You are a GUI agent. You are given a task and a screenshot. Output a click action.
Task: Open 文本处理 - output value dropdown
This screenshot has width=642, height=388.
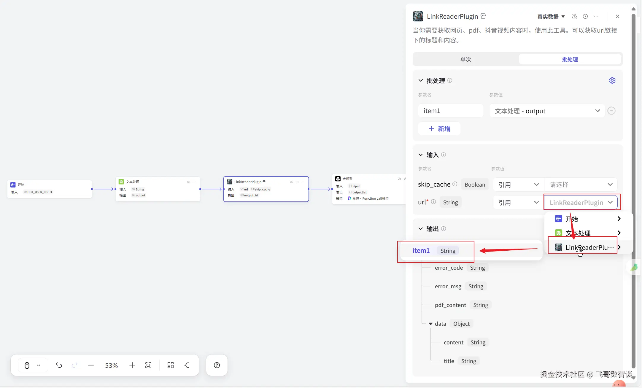pyautogui.click(x=547, y=111)
